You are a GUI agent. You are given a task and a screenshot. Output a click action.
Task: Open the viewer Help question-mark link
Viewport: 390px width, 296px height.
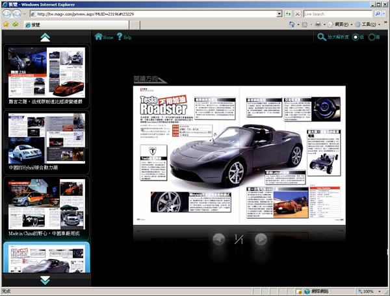(x=124, y=37)
